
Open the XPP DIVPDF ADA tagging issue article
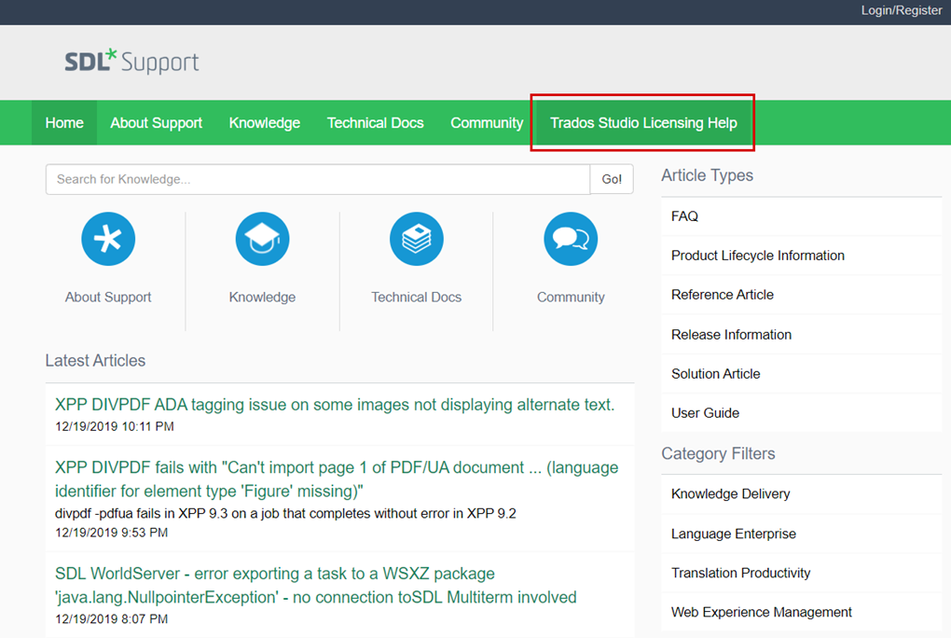(x=335, y=404)
